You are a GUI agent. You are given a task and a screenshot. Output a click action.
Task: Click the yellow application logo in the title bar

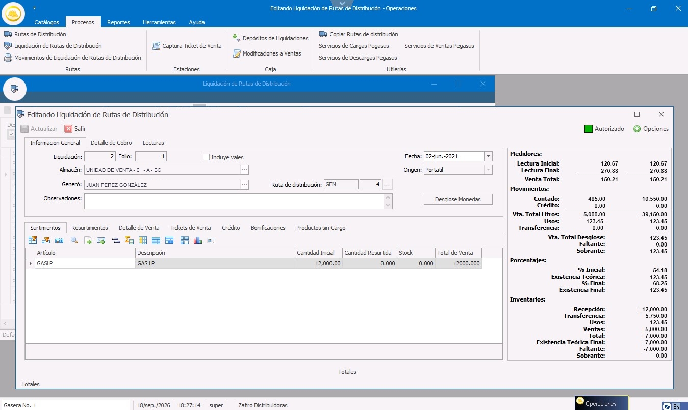[13, 13]
